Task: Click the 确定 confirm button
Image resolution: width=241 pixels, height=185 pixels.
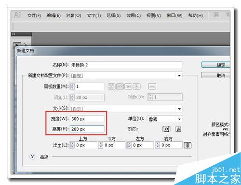Action: pos(216,65)
